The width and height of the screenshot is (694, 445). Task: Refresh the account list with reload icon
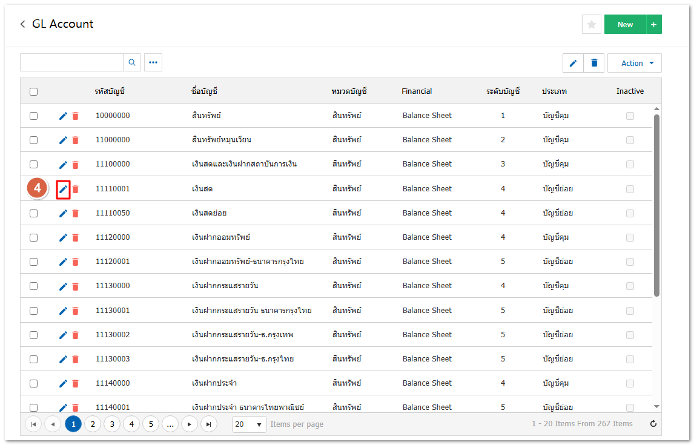(653, 424)
